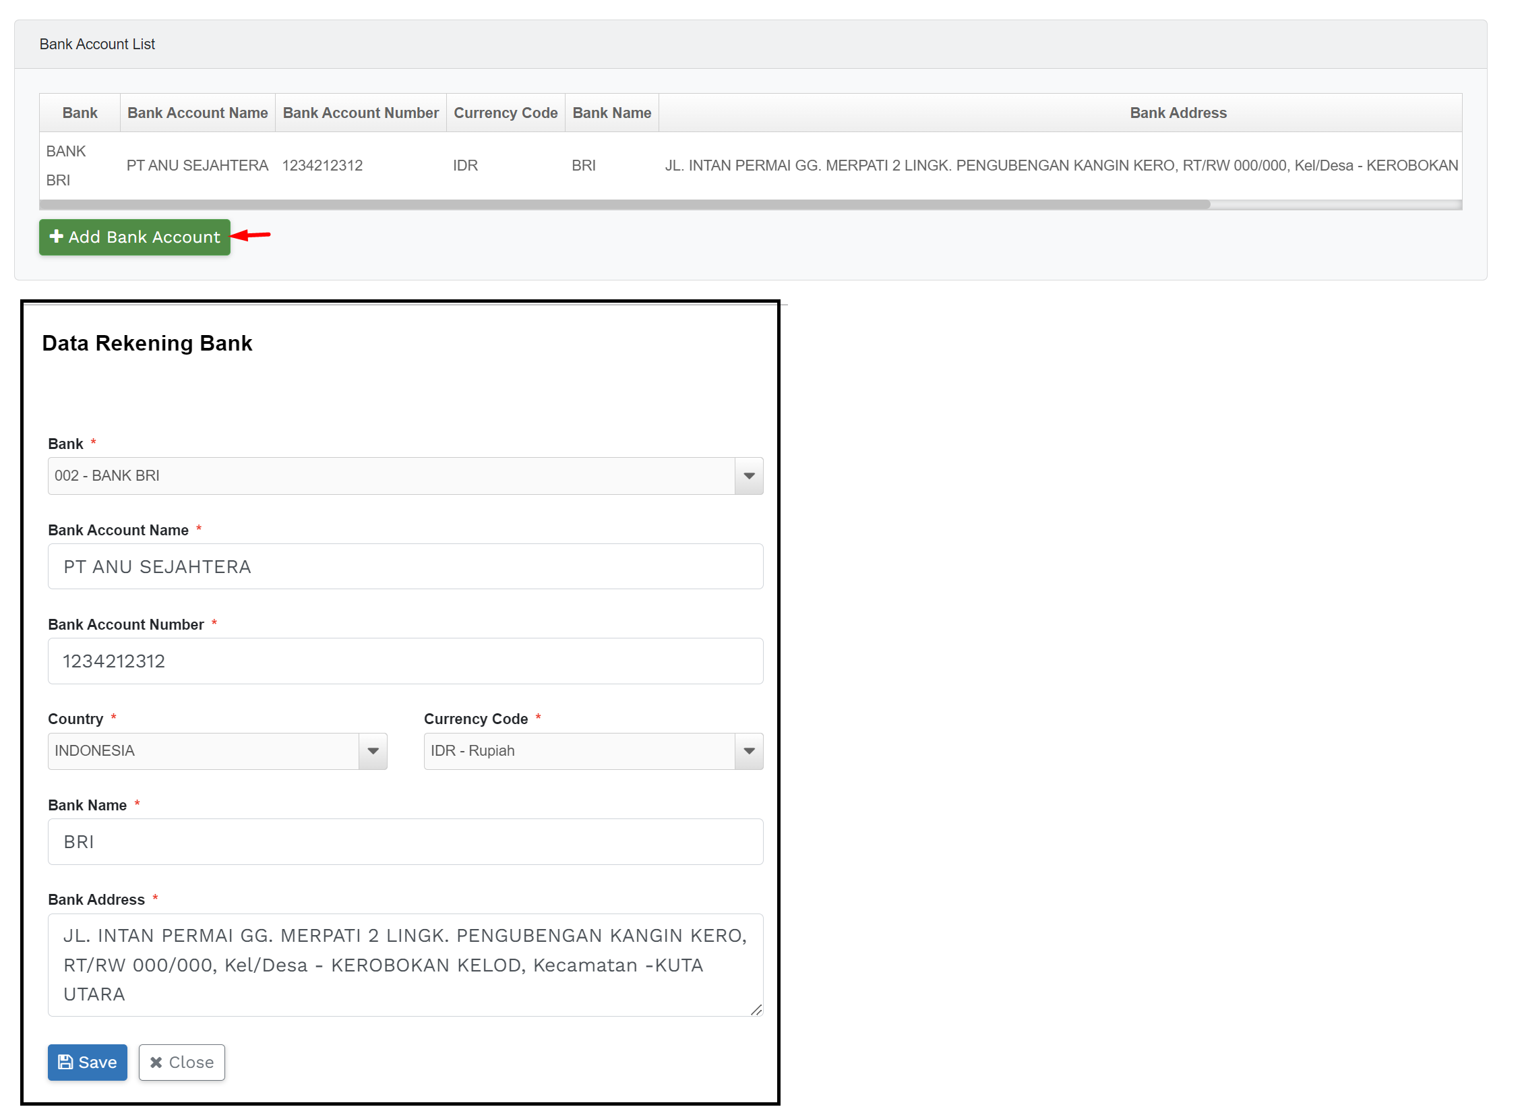Image resolution: width=1522 pixels, height=1107 pixels.
Task: Click the IDR - Rupiah select field
Action: coord(578,751)
